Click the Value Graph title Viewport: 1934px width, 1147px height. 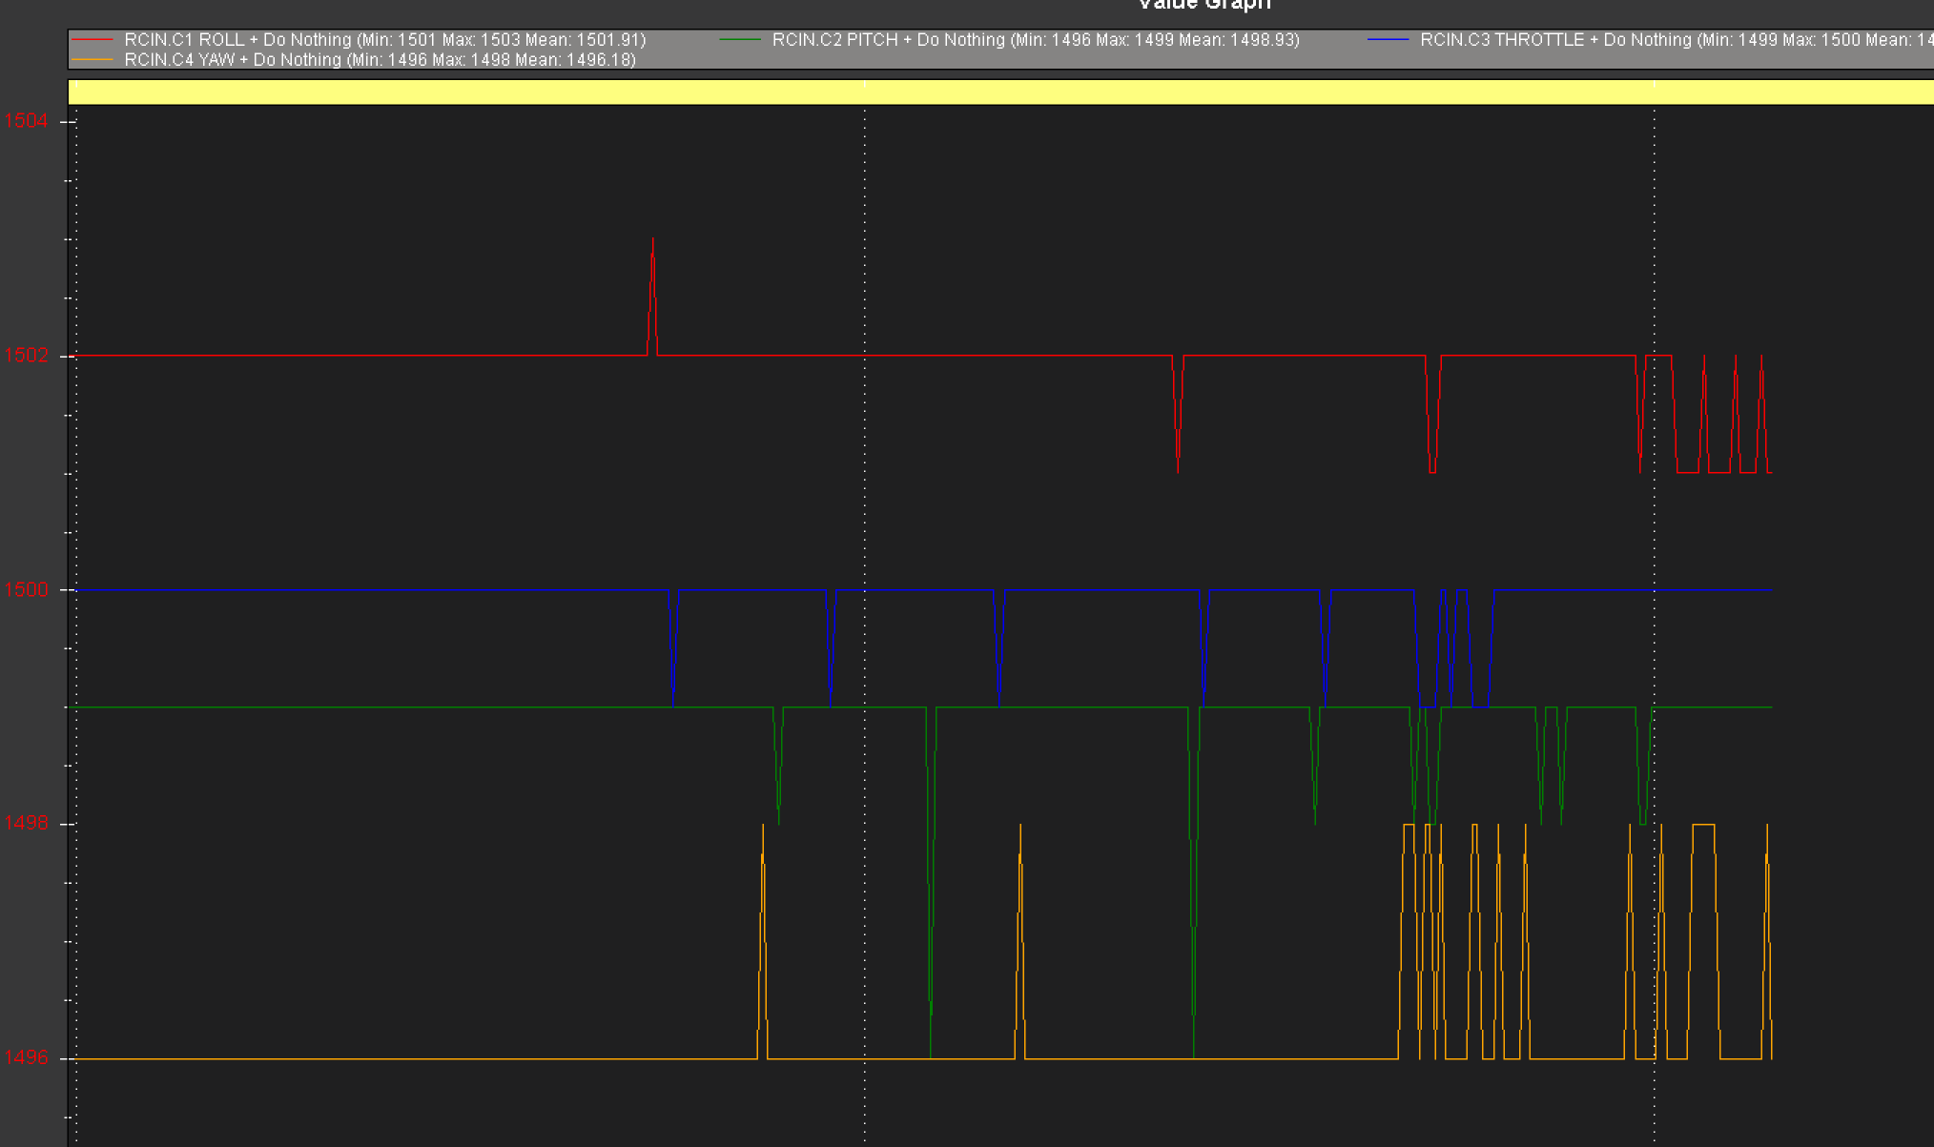[1204, 5]
